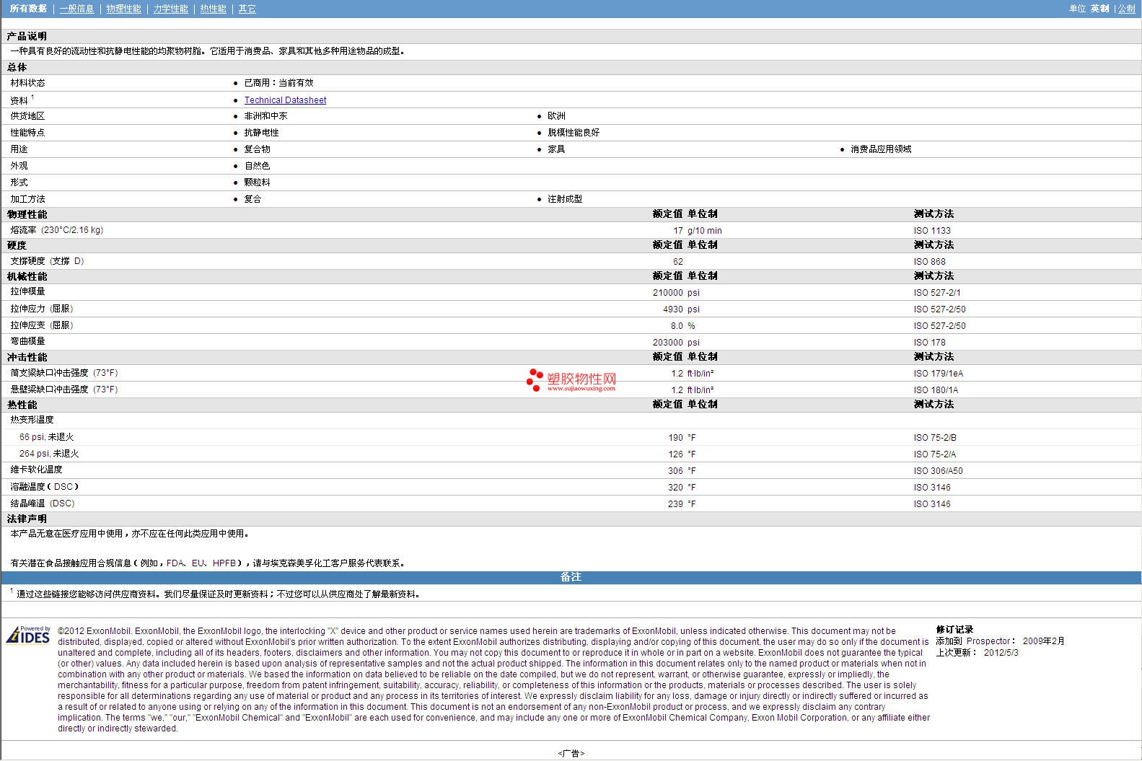Click the ISO 1133 test method cell

pyautogui.click(x=932, y=231)
